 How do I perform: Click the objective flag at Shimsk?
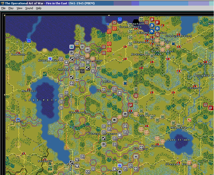[x=157, y=144]
